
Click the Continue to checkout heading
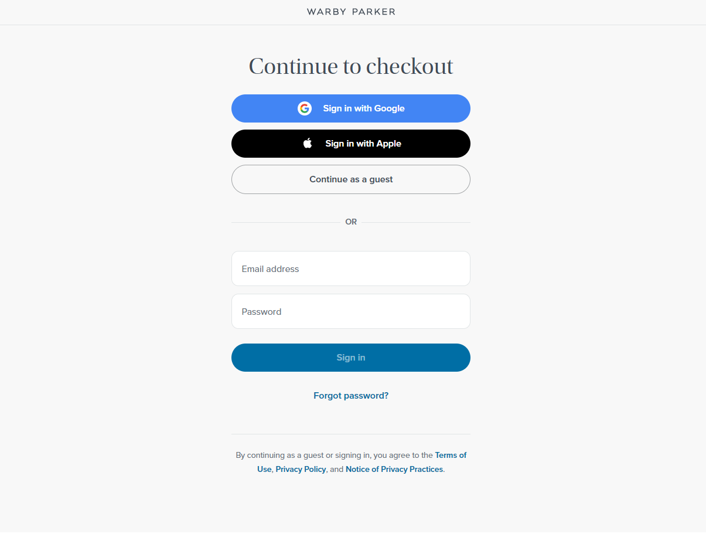[x=351, y=66]
